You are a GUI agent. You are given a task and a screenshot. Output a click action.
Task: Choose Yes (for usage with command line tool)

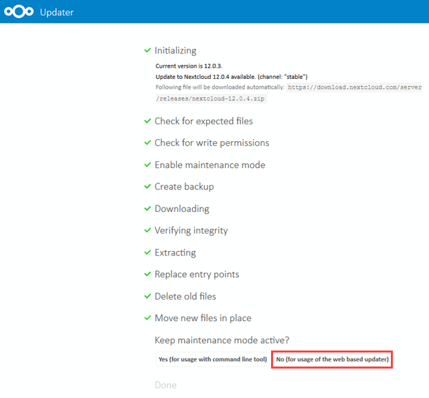[213, 359]
